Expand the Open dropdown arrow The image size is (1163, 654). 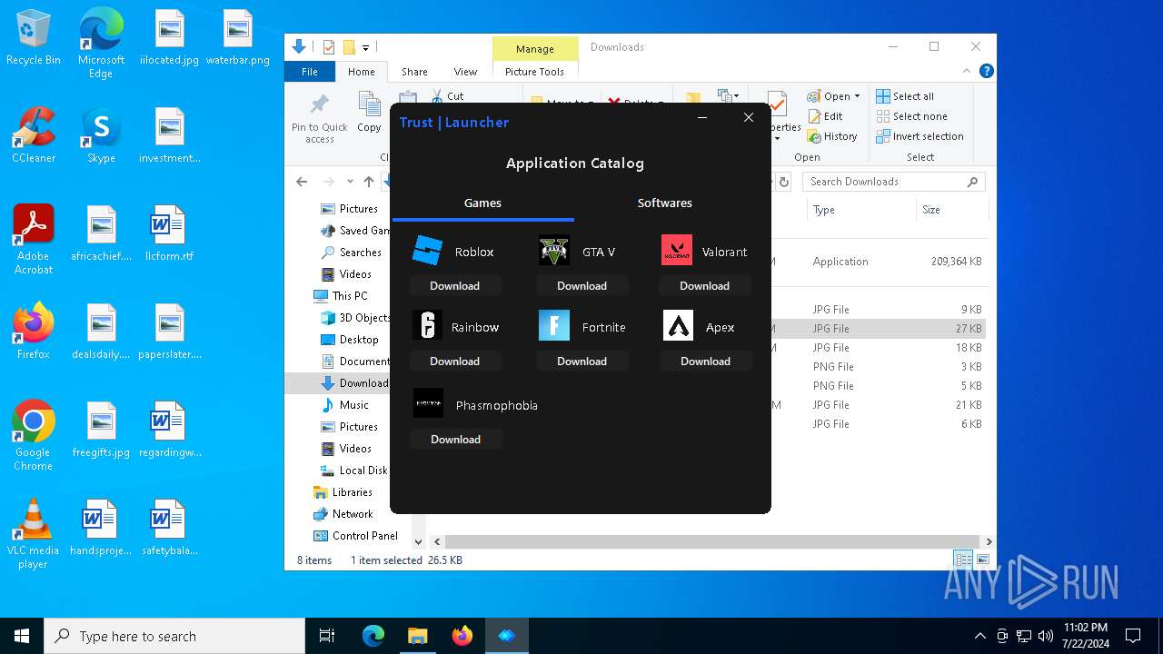pos(857,96)
